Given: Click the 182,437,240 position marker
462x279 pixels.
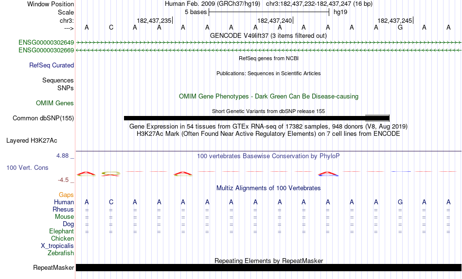Looking at the screenshot, I should pyautogui.click(x=275, y=20).
